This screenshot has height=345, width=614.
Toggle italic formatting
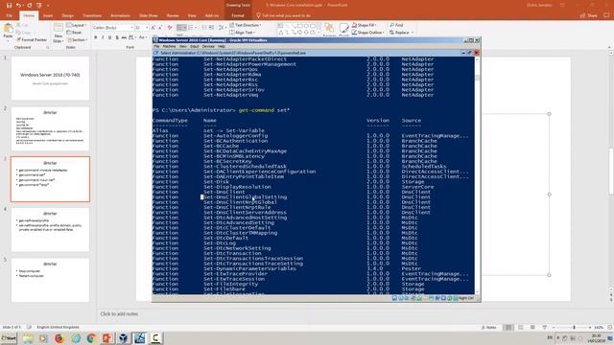point(103,37)
